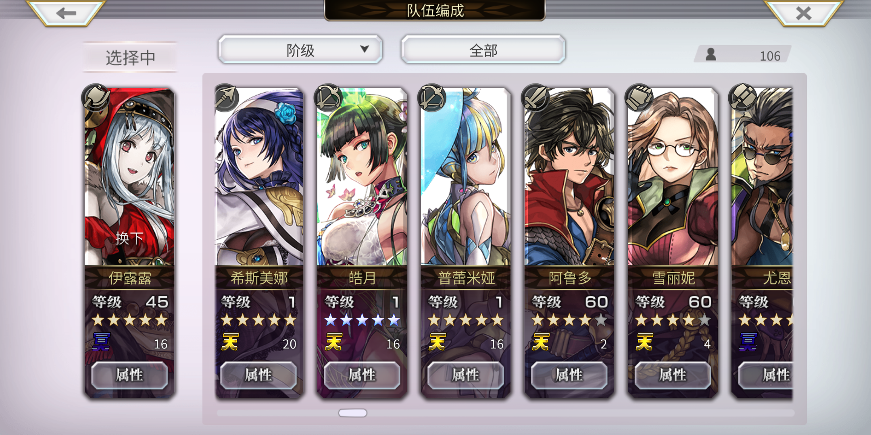This screenshot has height=435, width=871.
Task: Tap the back arrow icon
Action: [x=66, y=13]
